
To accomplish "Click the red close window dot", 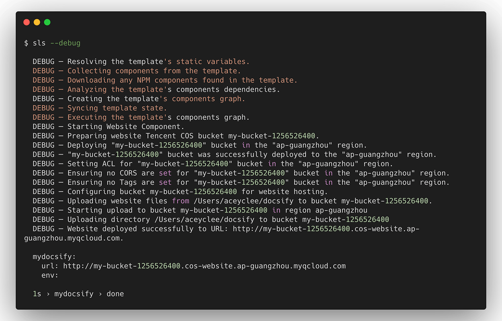I will pos(27,22).
